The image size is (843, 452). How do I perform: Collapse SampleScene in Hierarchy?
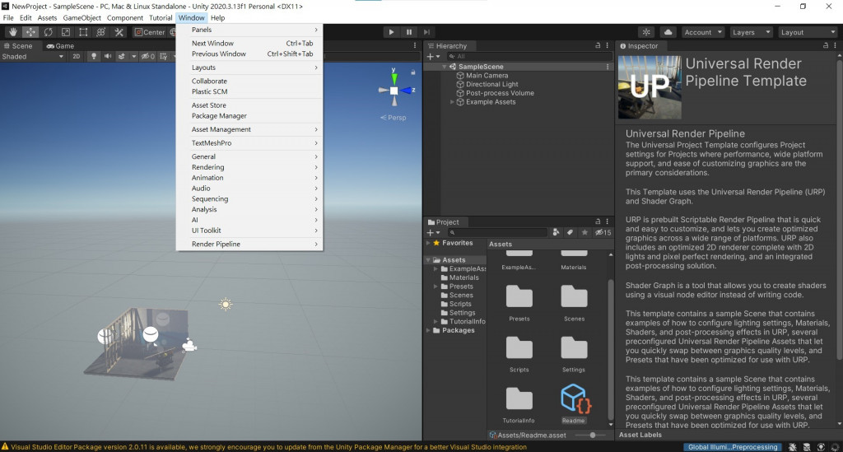(x=445, y=67)
